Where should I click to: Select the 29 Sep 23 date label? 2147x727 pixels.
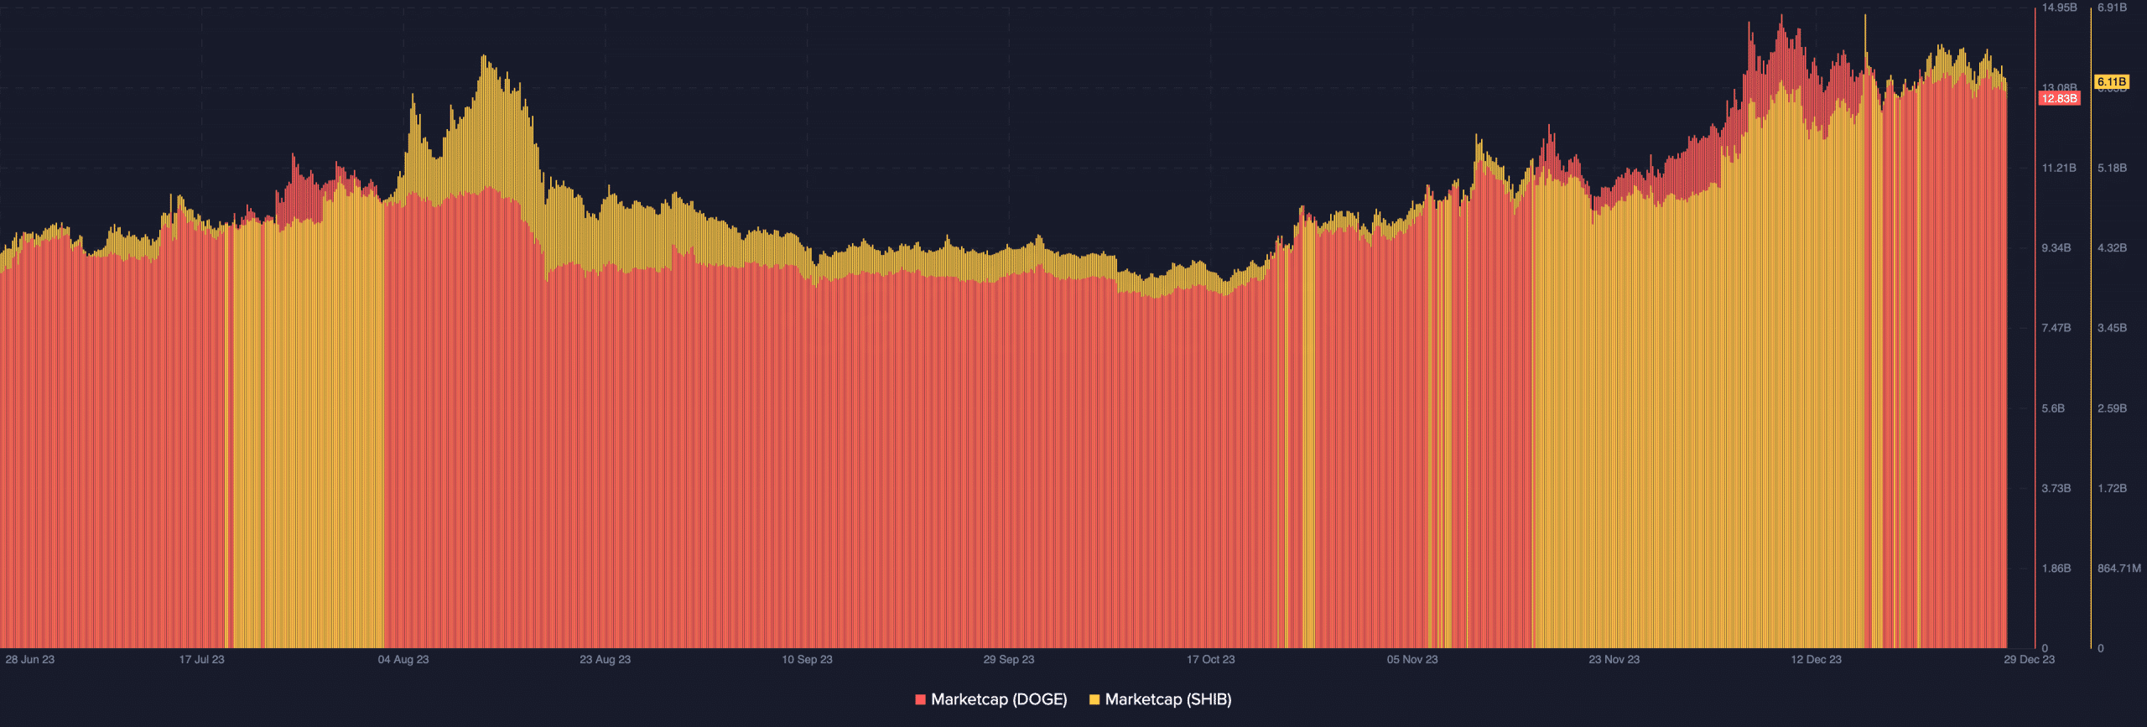pyautogui.click(x=1009, y=659)
